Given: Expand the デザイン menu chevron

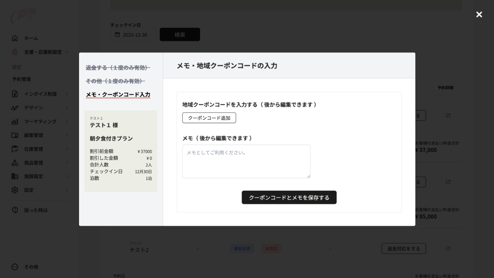Looking at the screenshot, I should pyautogui.click(x=67, y=108).
